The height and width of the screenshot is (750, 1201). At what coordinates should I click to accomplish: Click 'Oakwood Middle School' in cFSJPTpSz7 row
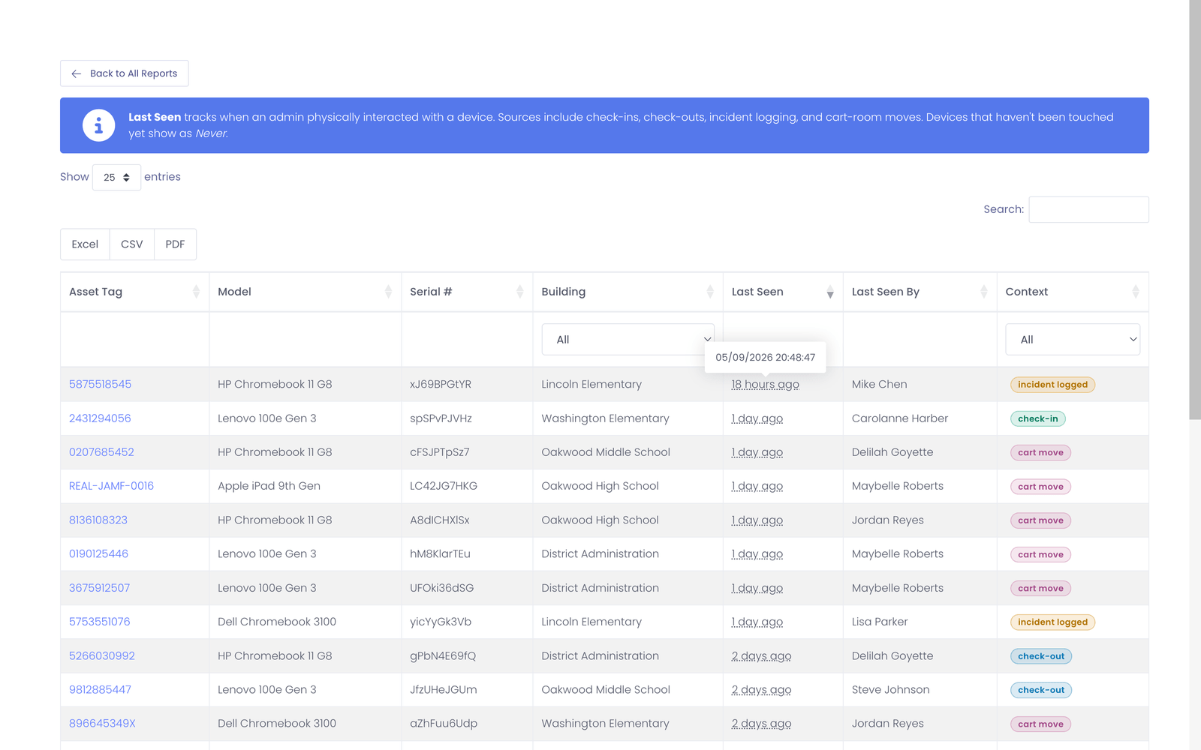[606, 452]
